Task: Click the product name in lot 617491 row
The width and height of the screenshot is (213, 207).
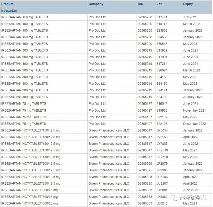Action: tap(24, 17)
